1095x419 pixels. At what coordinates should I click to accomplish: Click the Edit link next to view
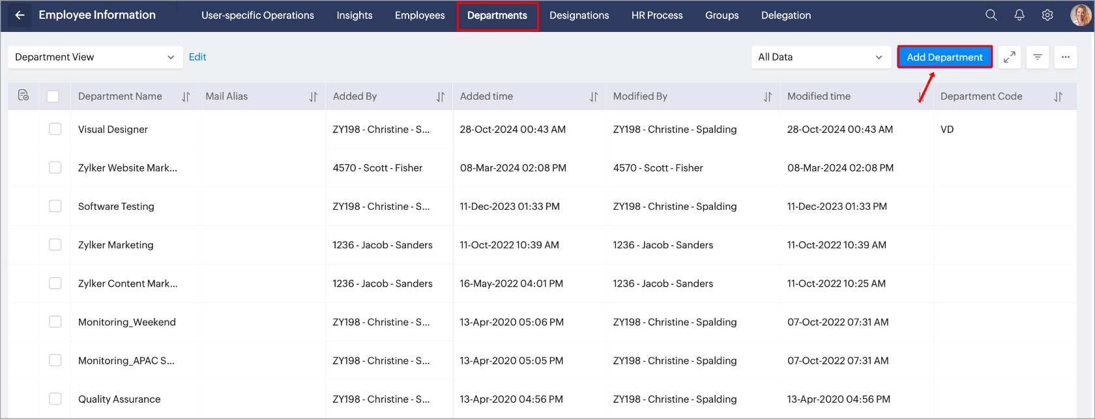tap(197, 57)
